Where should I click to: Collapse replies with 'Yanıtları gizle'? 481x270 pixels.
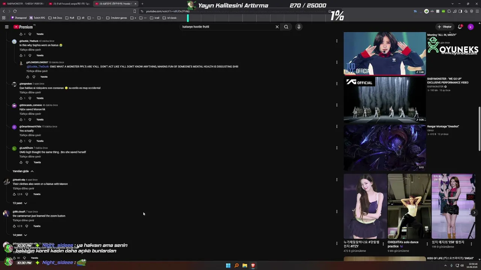[x=23, y=171]
